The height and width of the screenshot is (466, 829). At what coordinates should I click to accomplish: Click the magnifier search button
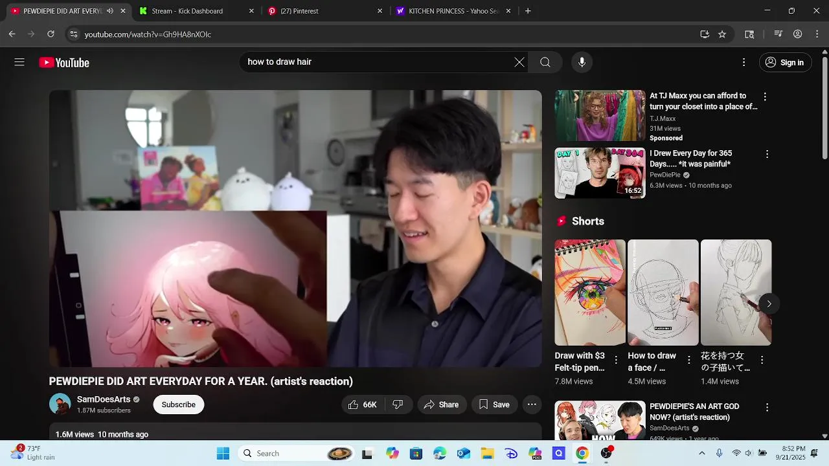coord(545,62)
